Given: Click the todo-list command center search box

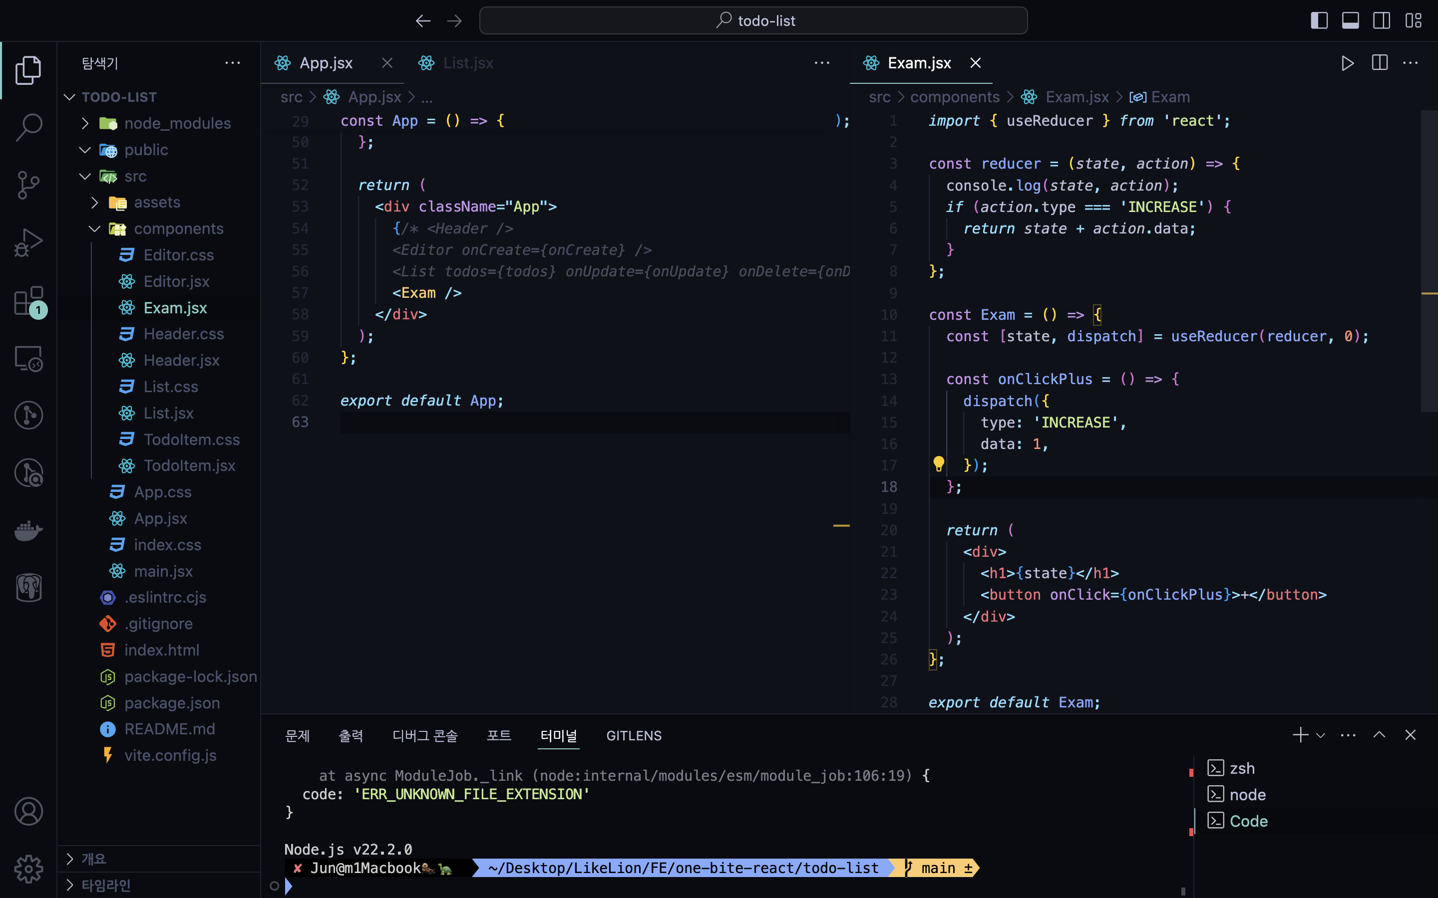Looking at the screenshot, I should pos(753,21).
